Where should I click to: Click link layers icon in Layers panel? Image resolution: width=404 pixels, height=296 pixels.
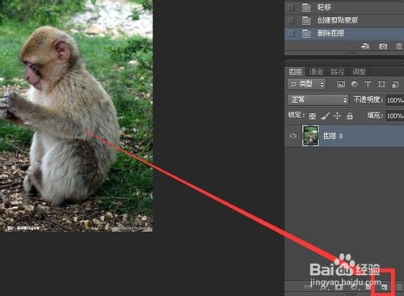tap(309, 286)
